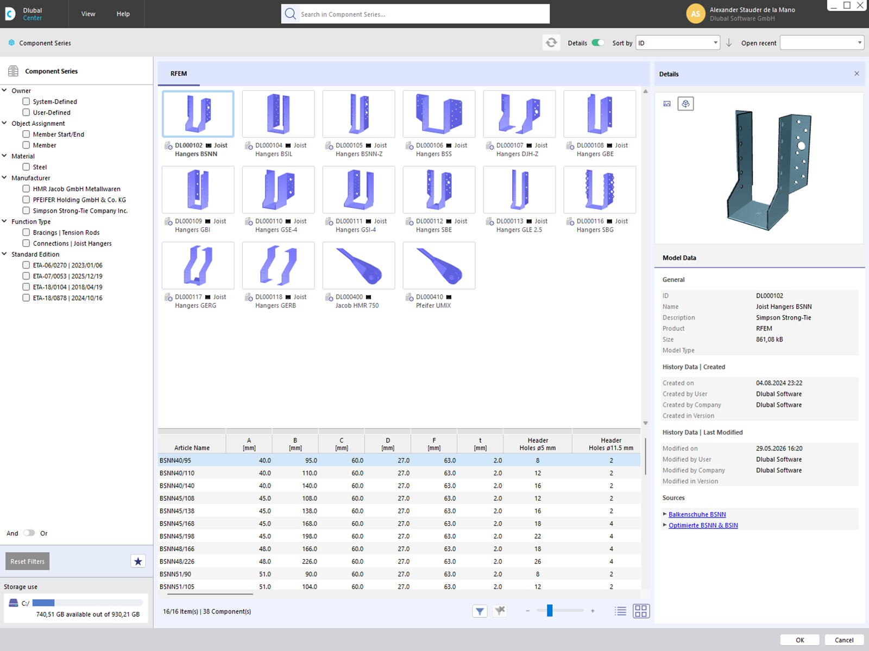Filter by HMR Jacob GmbH Metallwaren
869x651 pixels.
26,189
